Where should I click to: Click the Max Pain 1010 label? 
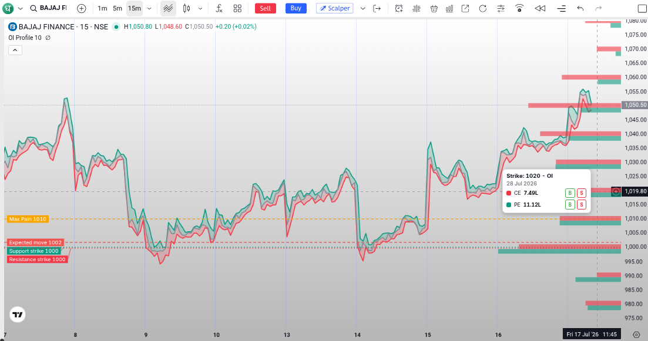[28, 219]
